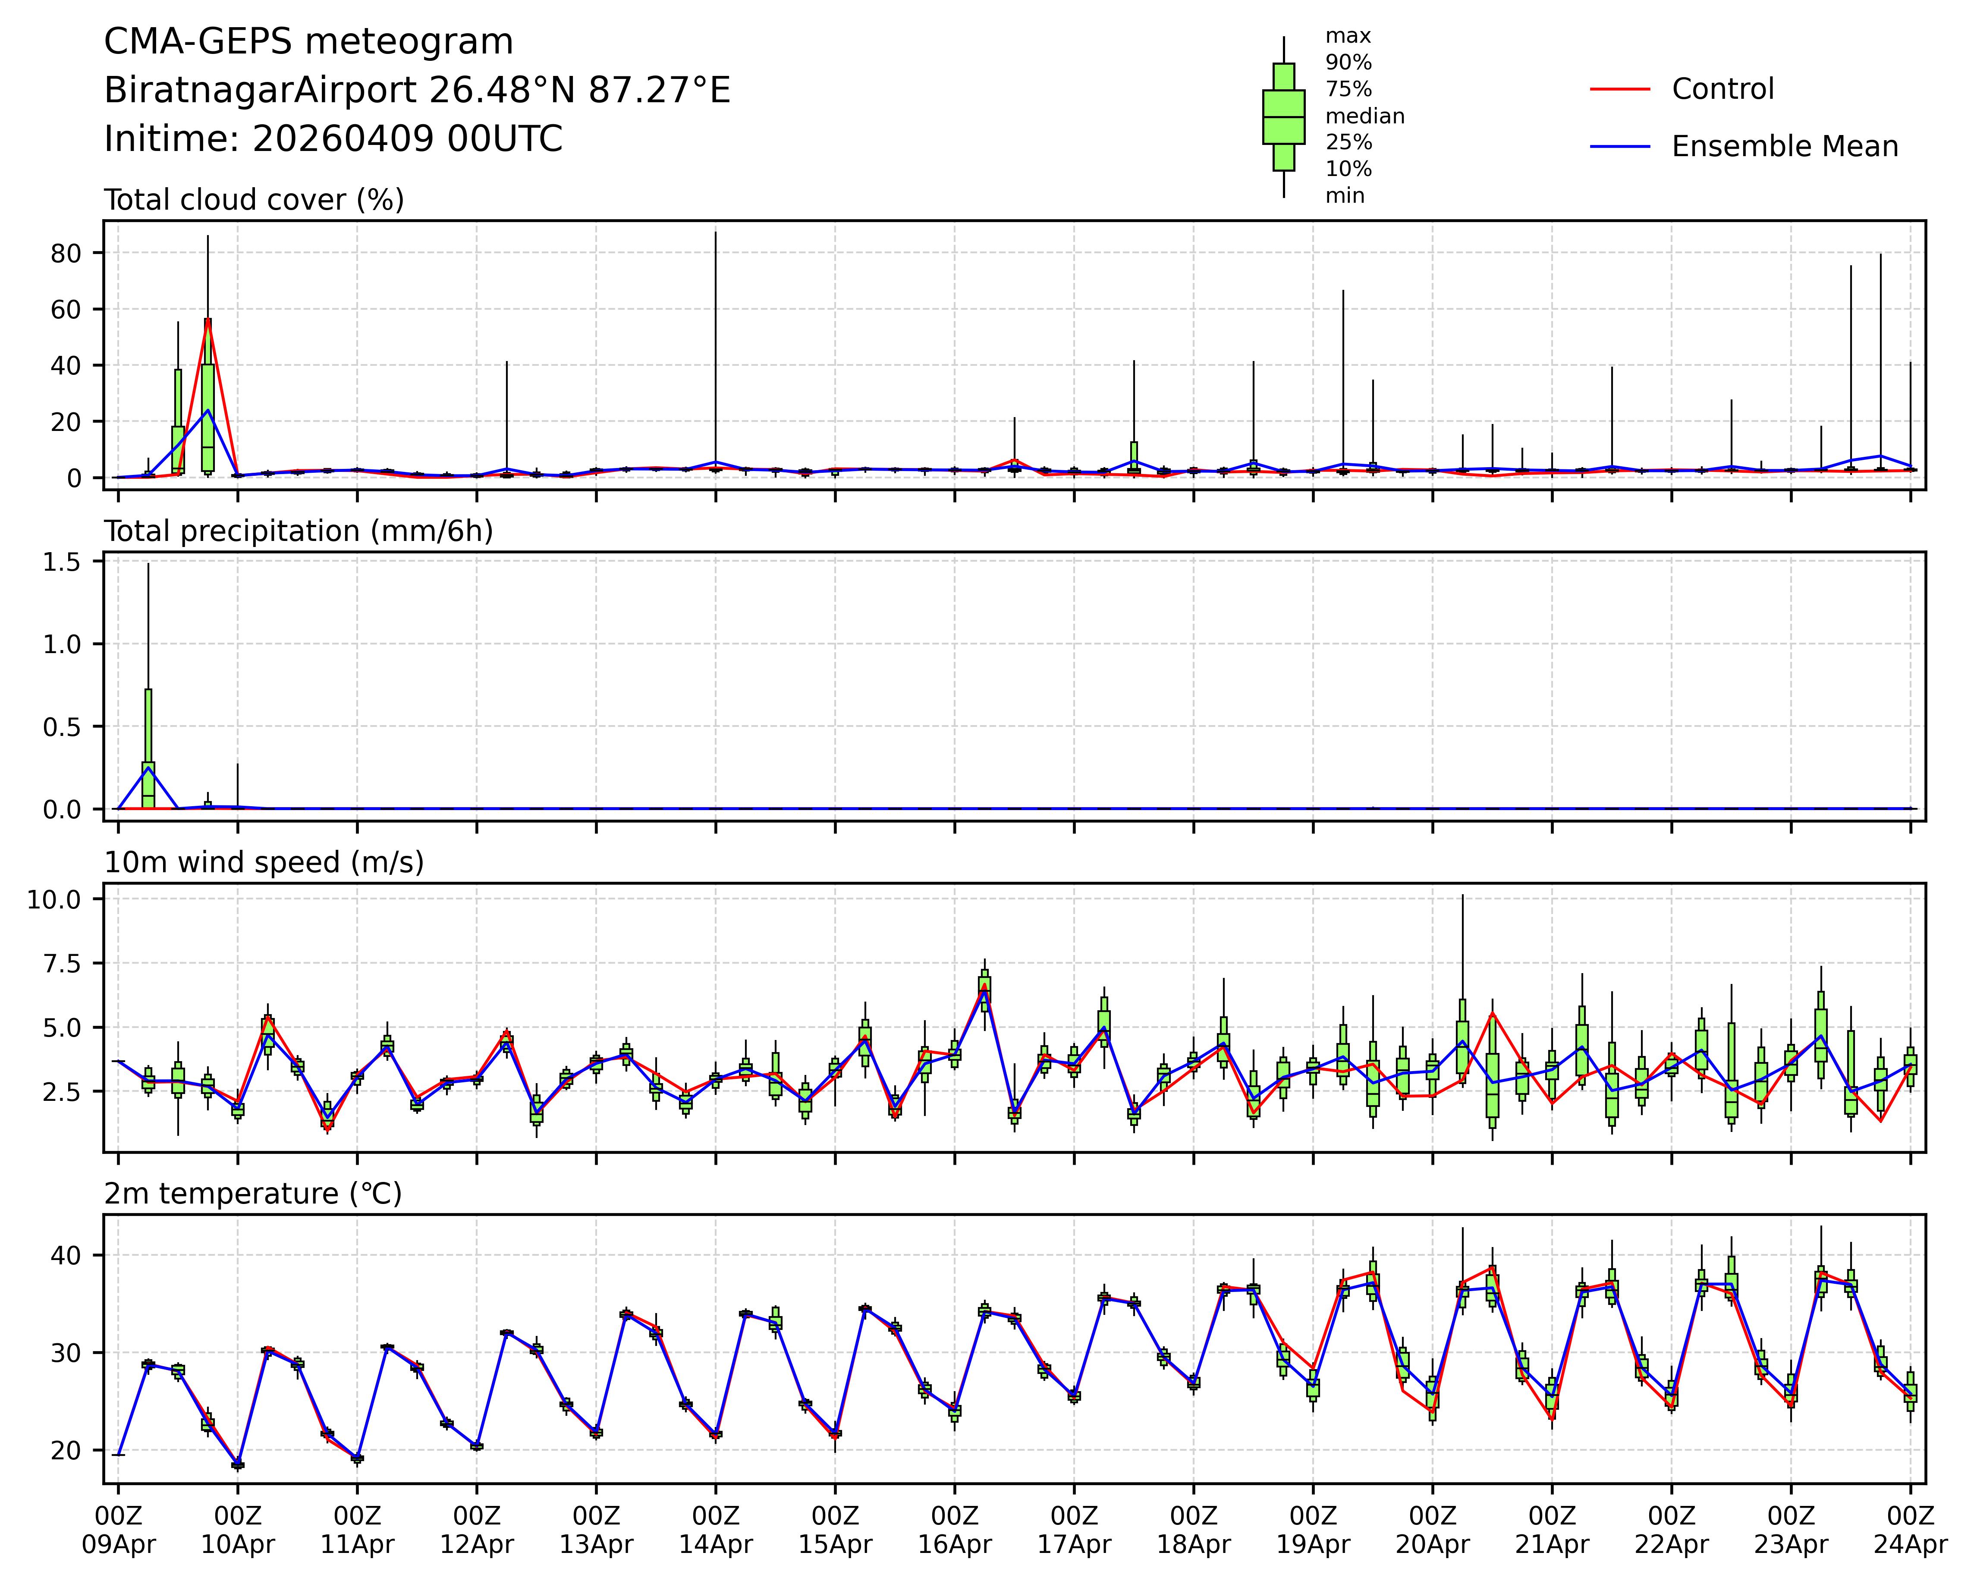Click the blue Ensemble Mean legend line
Viewport: 1974px width, 1584px height.
(1620, 147)
